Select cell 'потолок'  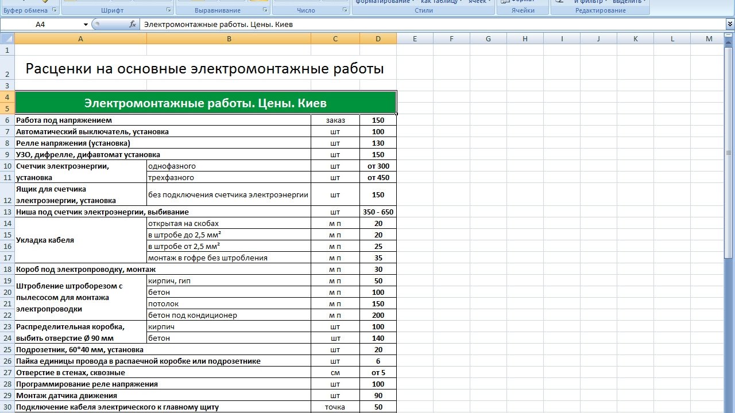(229, 303)
